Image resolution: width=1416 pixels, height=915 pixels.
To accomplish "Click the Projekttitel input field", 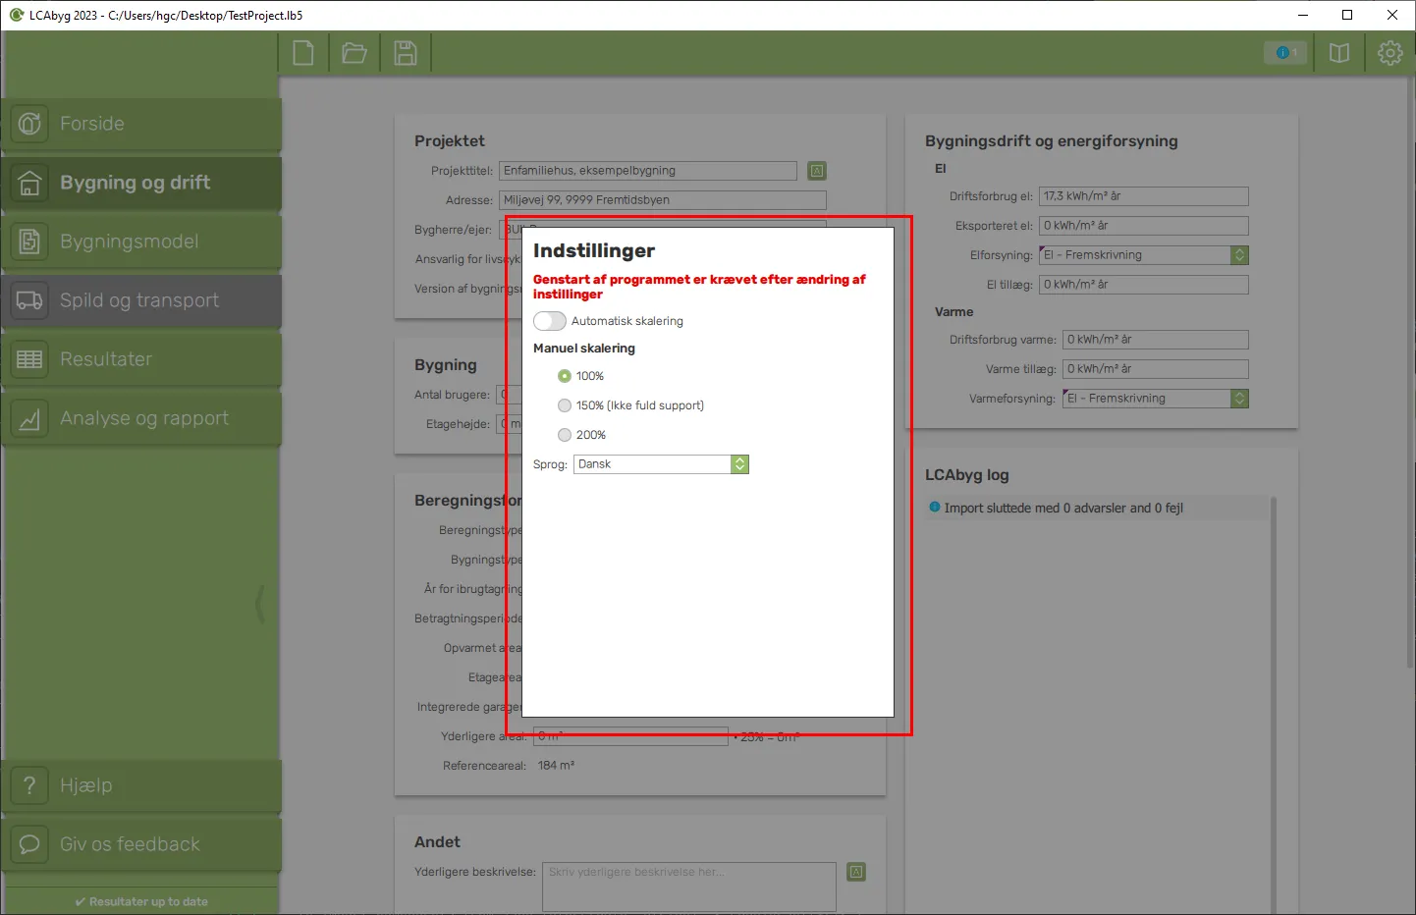I will 648,171.
